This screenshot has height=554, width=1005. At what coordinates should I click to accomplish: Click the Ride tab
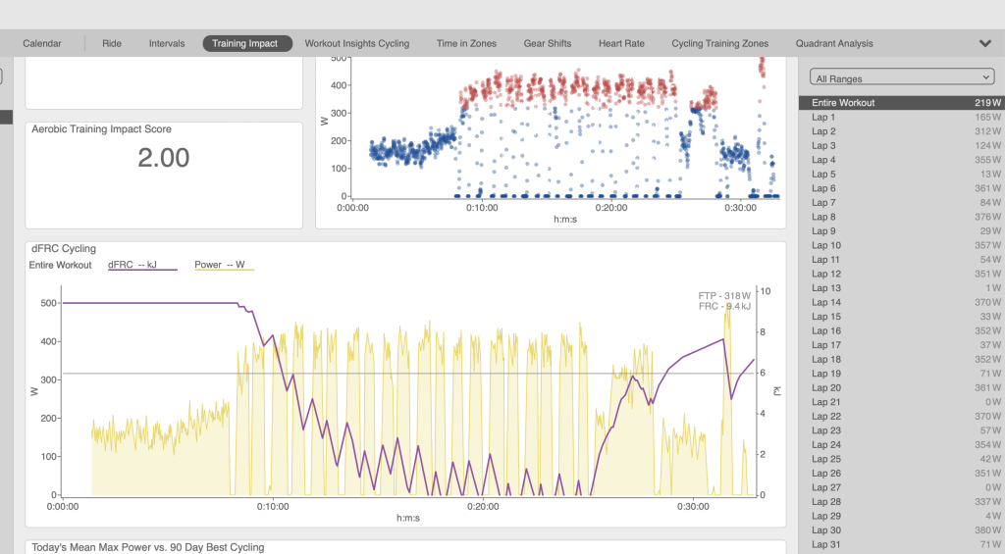[x=112, y=43]
